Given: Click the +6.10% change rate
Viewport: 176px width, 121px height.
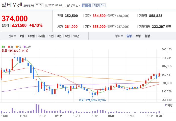Looking at the screenshot, I should pos(36,25).
